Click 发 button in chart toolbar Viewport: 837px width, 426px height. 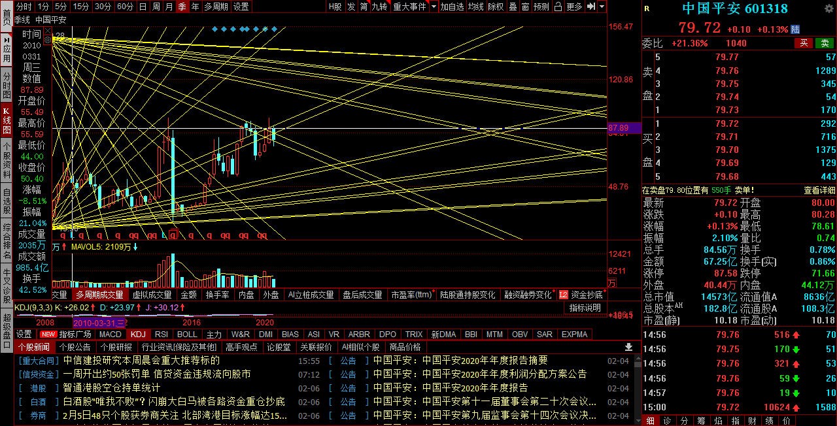pos(351,7)
